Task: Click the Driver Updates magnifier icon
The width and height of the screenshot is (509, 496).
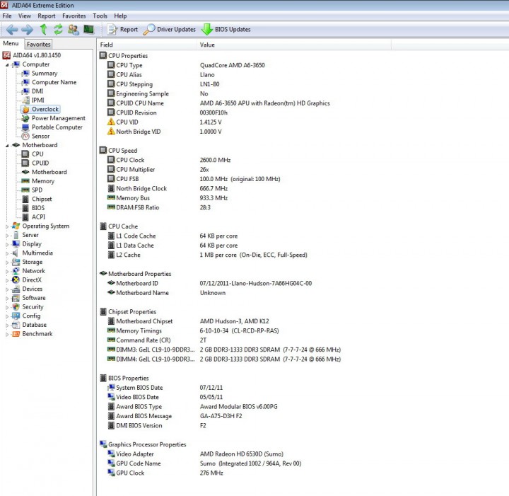Action: [x=149, y=30]
